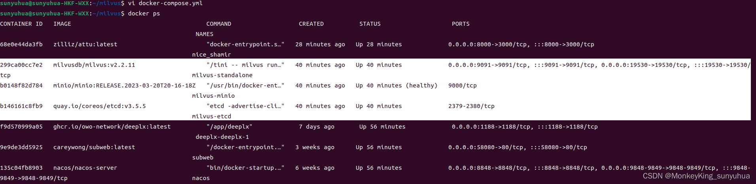Click the '28 minutes ago' created value
Image resolution: width=756 pixels, height=184 pixels.
click(320, 44)
